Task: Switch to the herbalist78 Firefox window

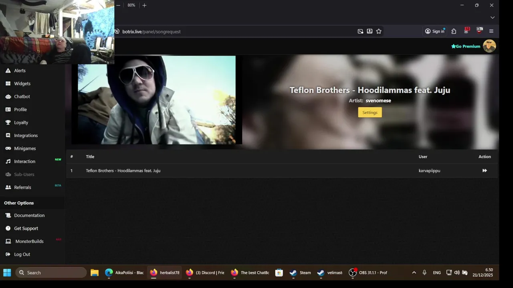Action: tap(165, 273)
